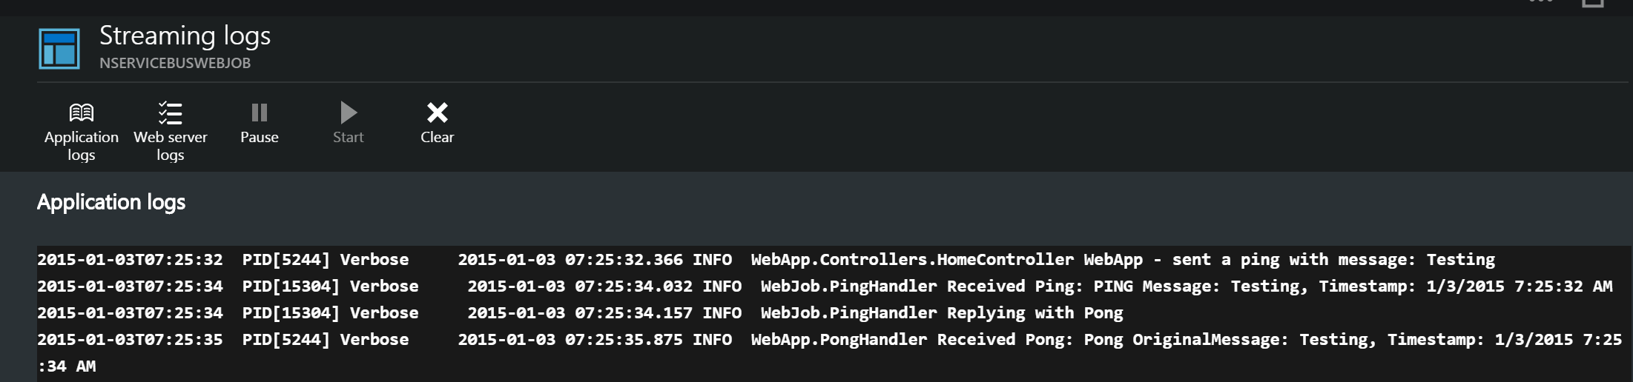
Task: Click the 'Pause' text label
Action: coord(260,137)
